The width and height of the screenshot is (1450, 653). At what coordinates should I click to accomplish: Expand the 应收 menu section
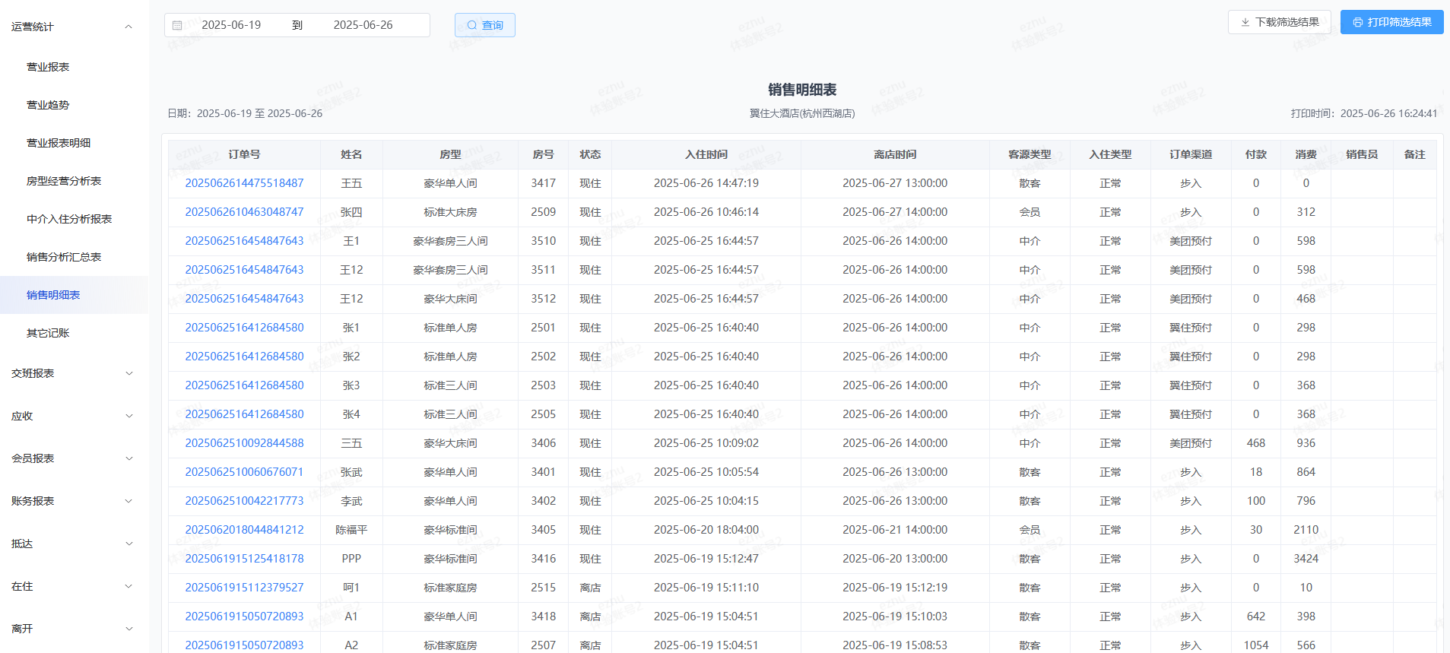coord(74,416)
